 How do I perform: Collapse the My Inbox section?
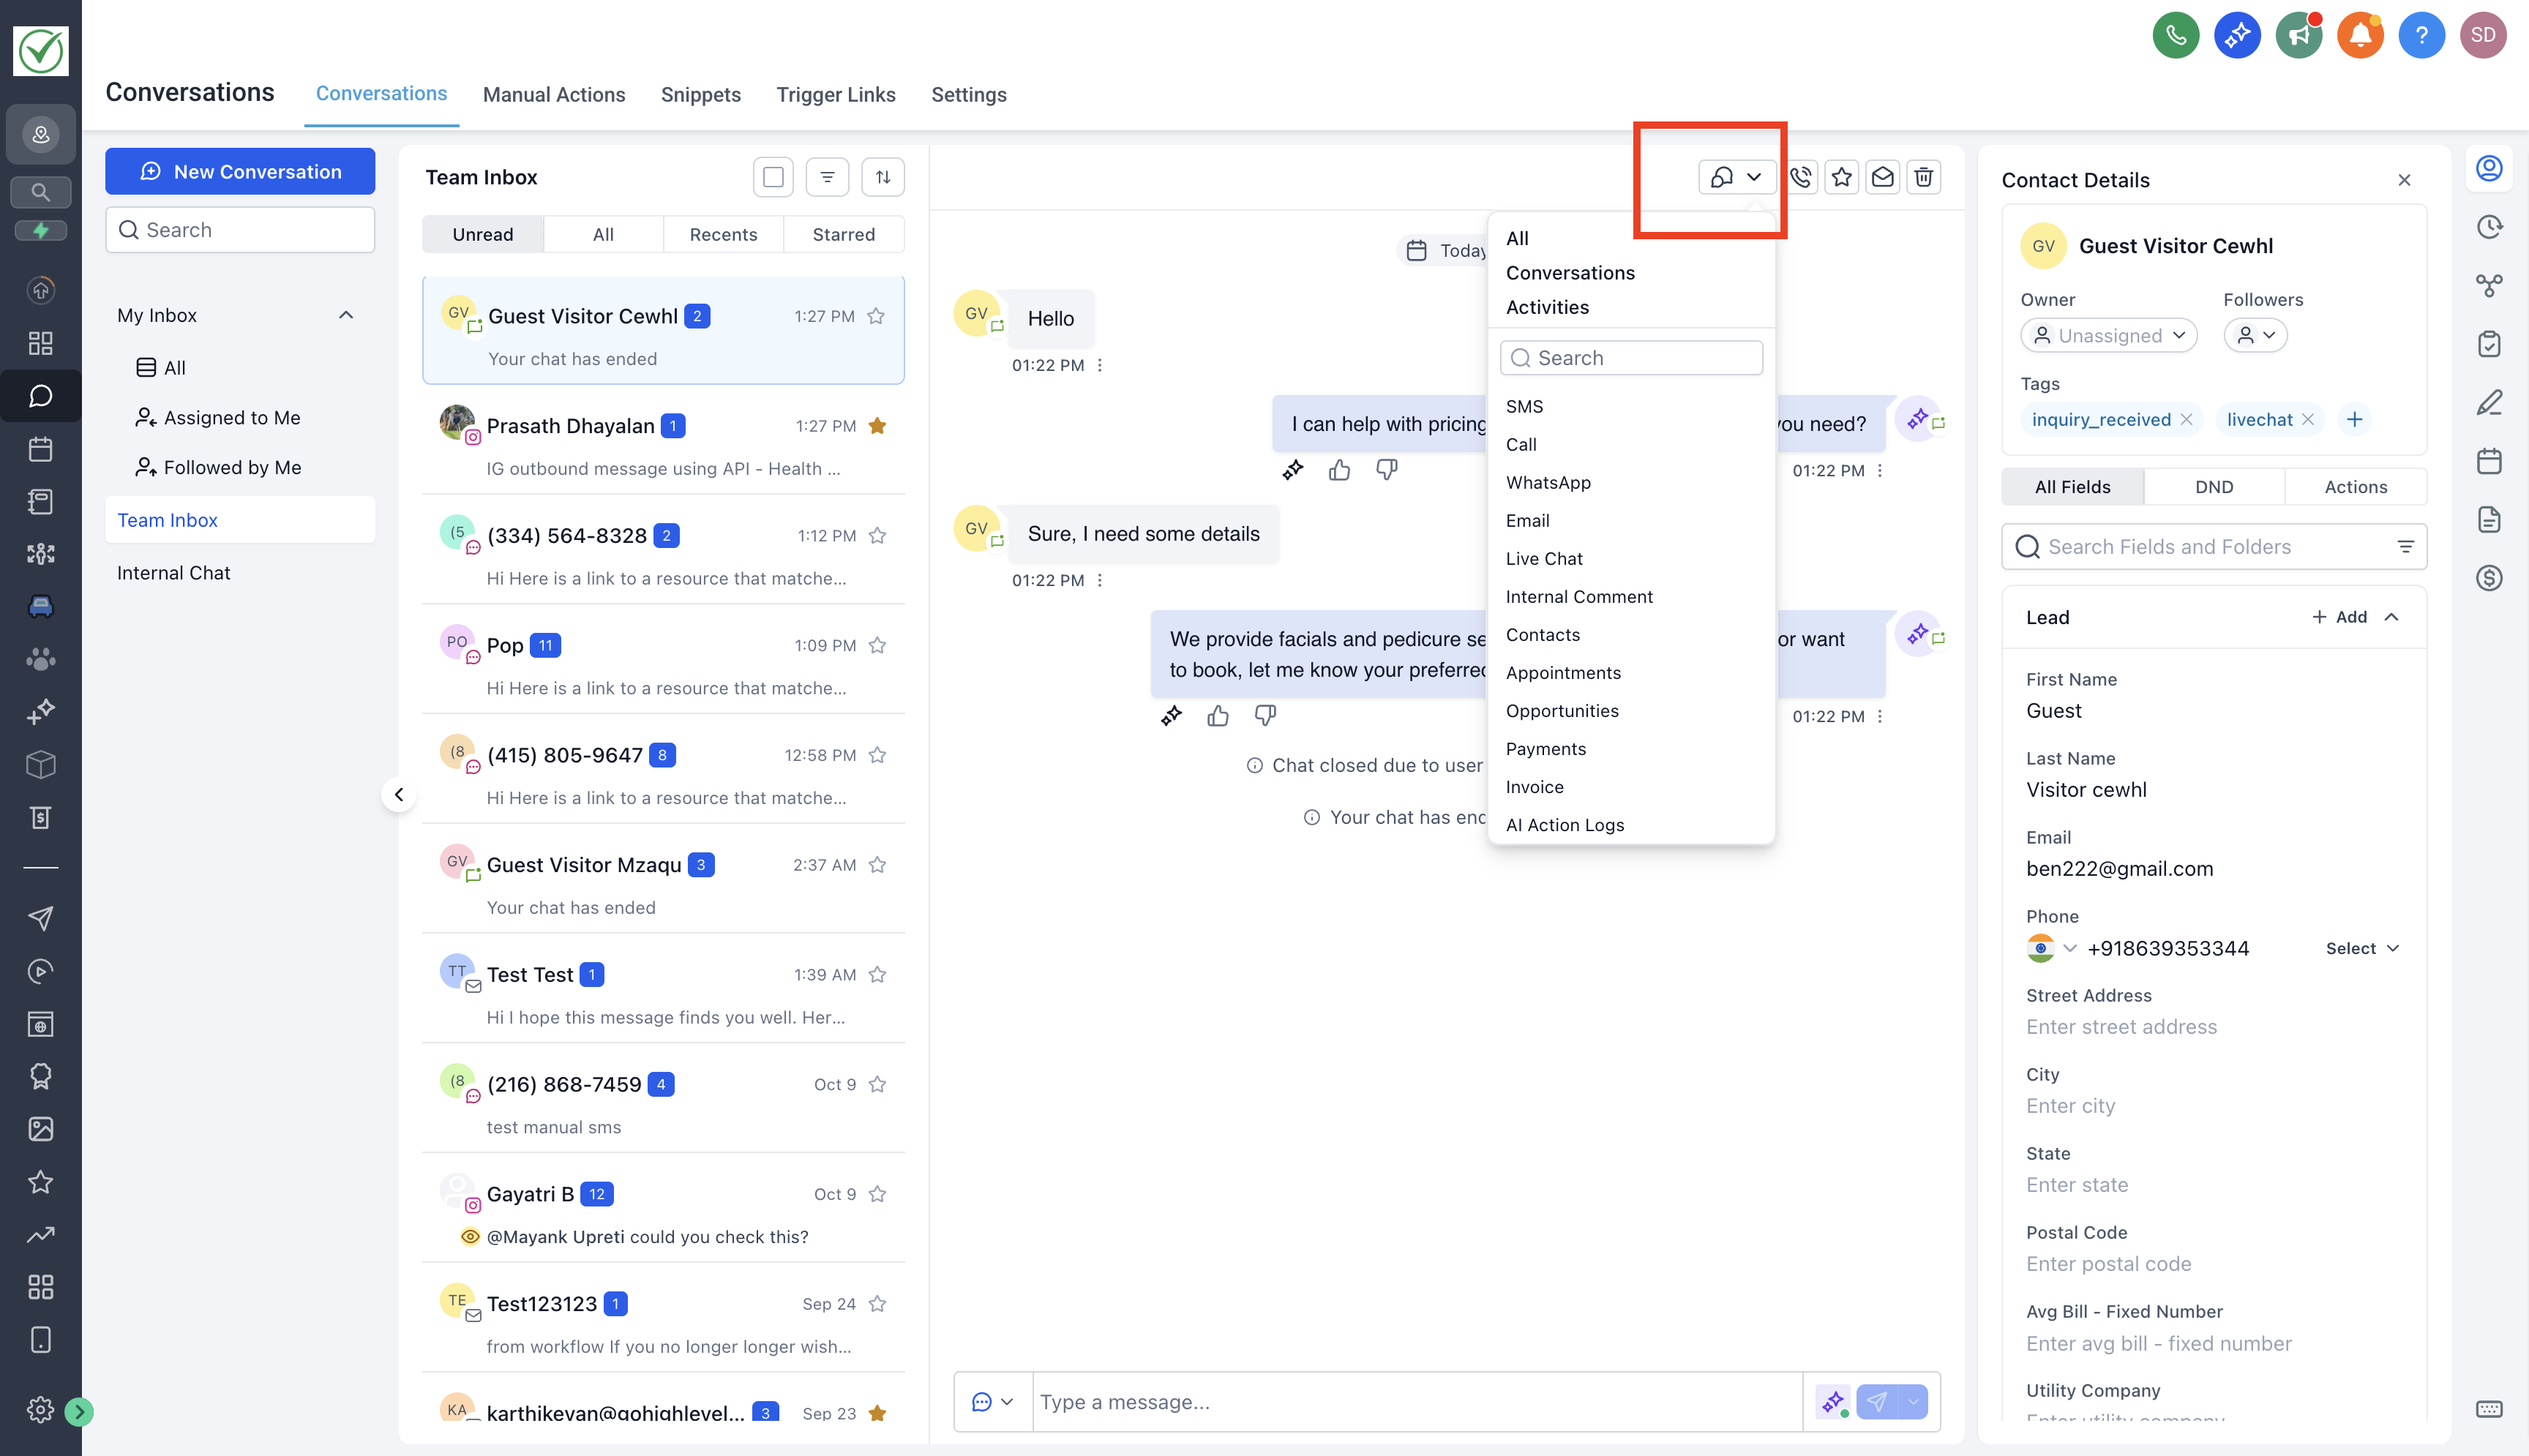(x=346, y=315)
